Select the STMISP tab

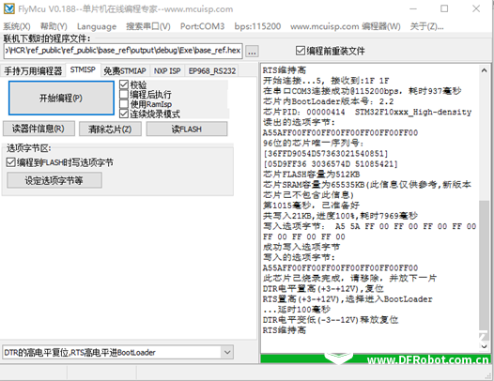tap(83, 69)
